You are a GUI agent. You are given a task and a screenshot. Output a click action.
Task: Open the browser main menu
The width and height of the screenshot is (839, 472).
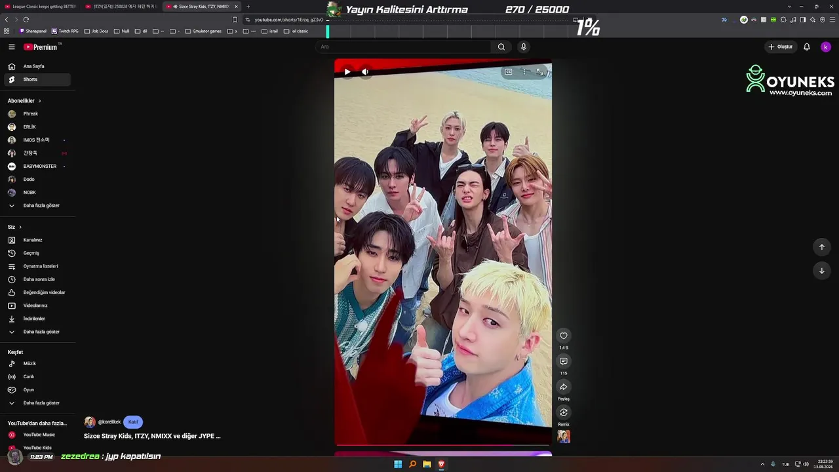point(832,20)
